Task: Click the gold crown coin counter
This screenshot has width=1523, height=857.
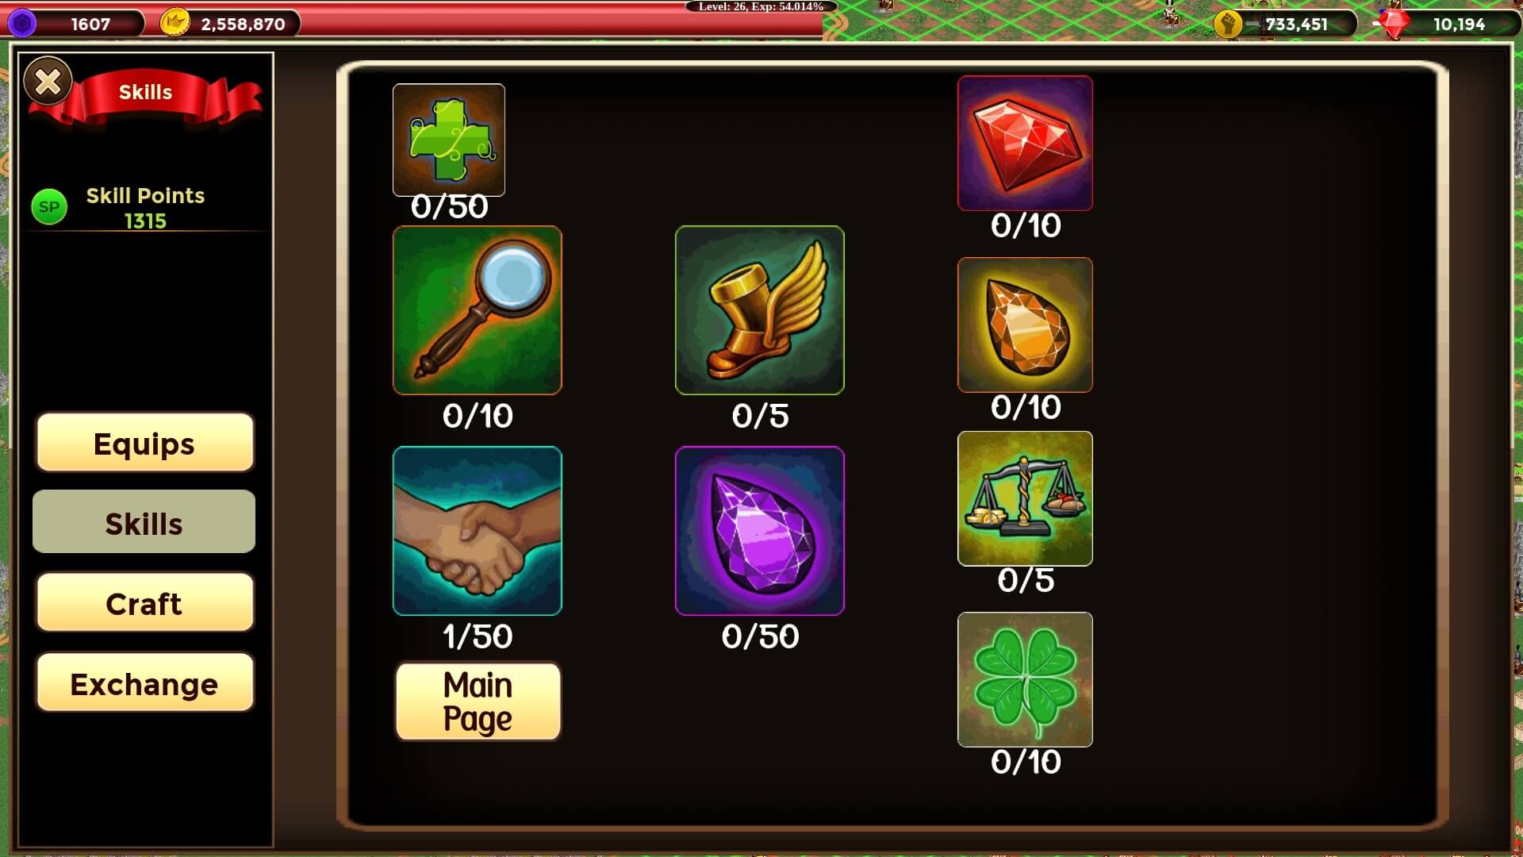Action: point(230,24)
